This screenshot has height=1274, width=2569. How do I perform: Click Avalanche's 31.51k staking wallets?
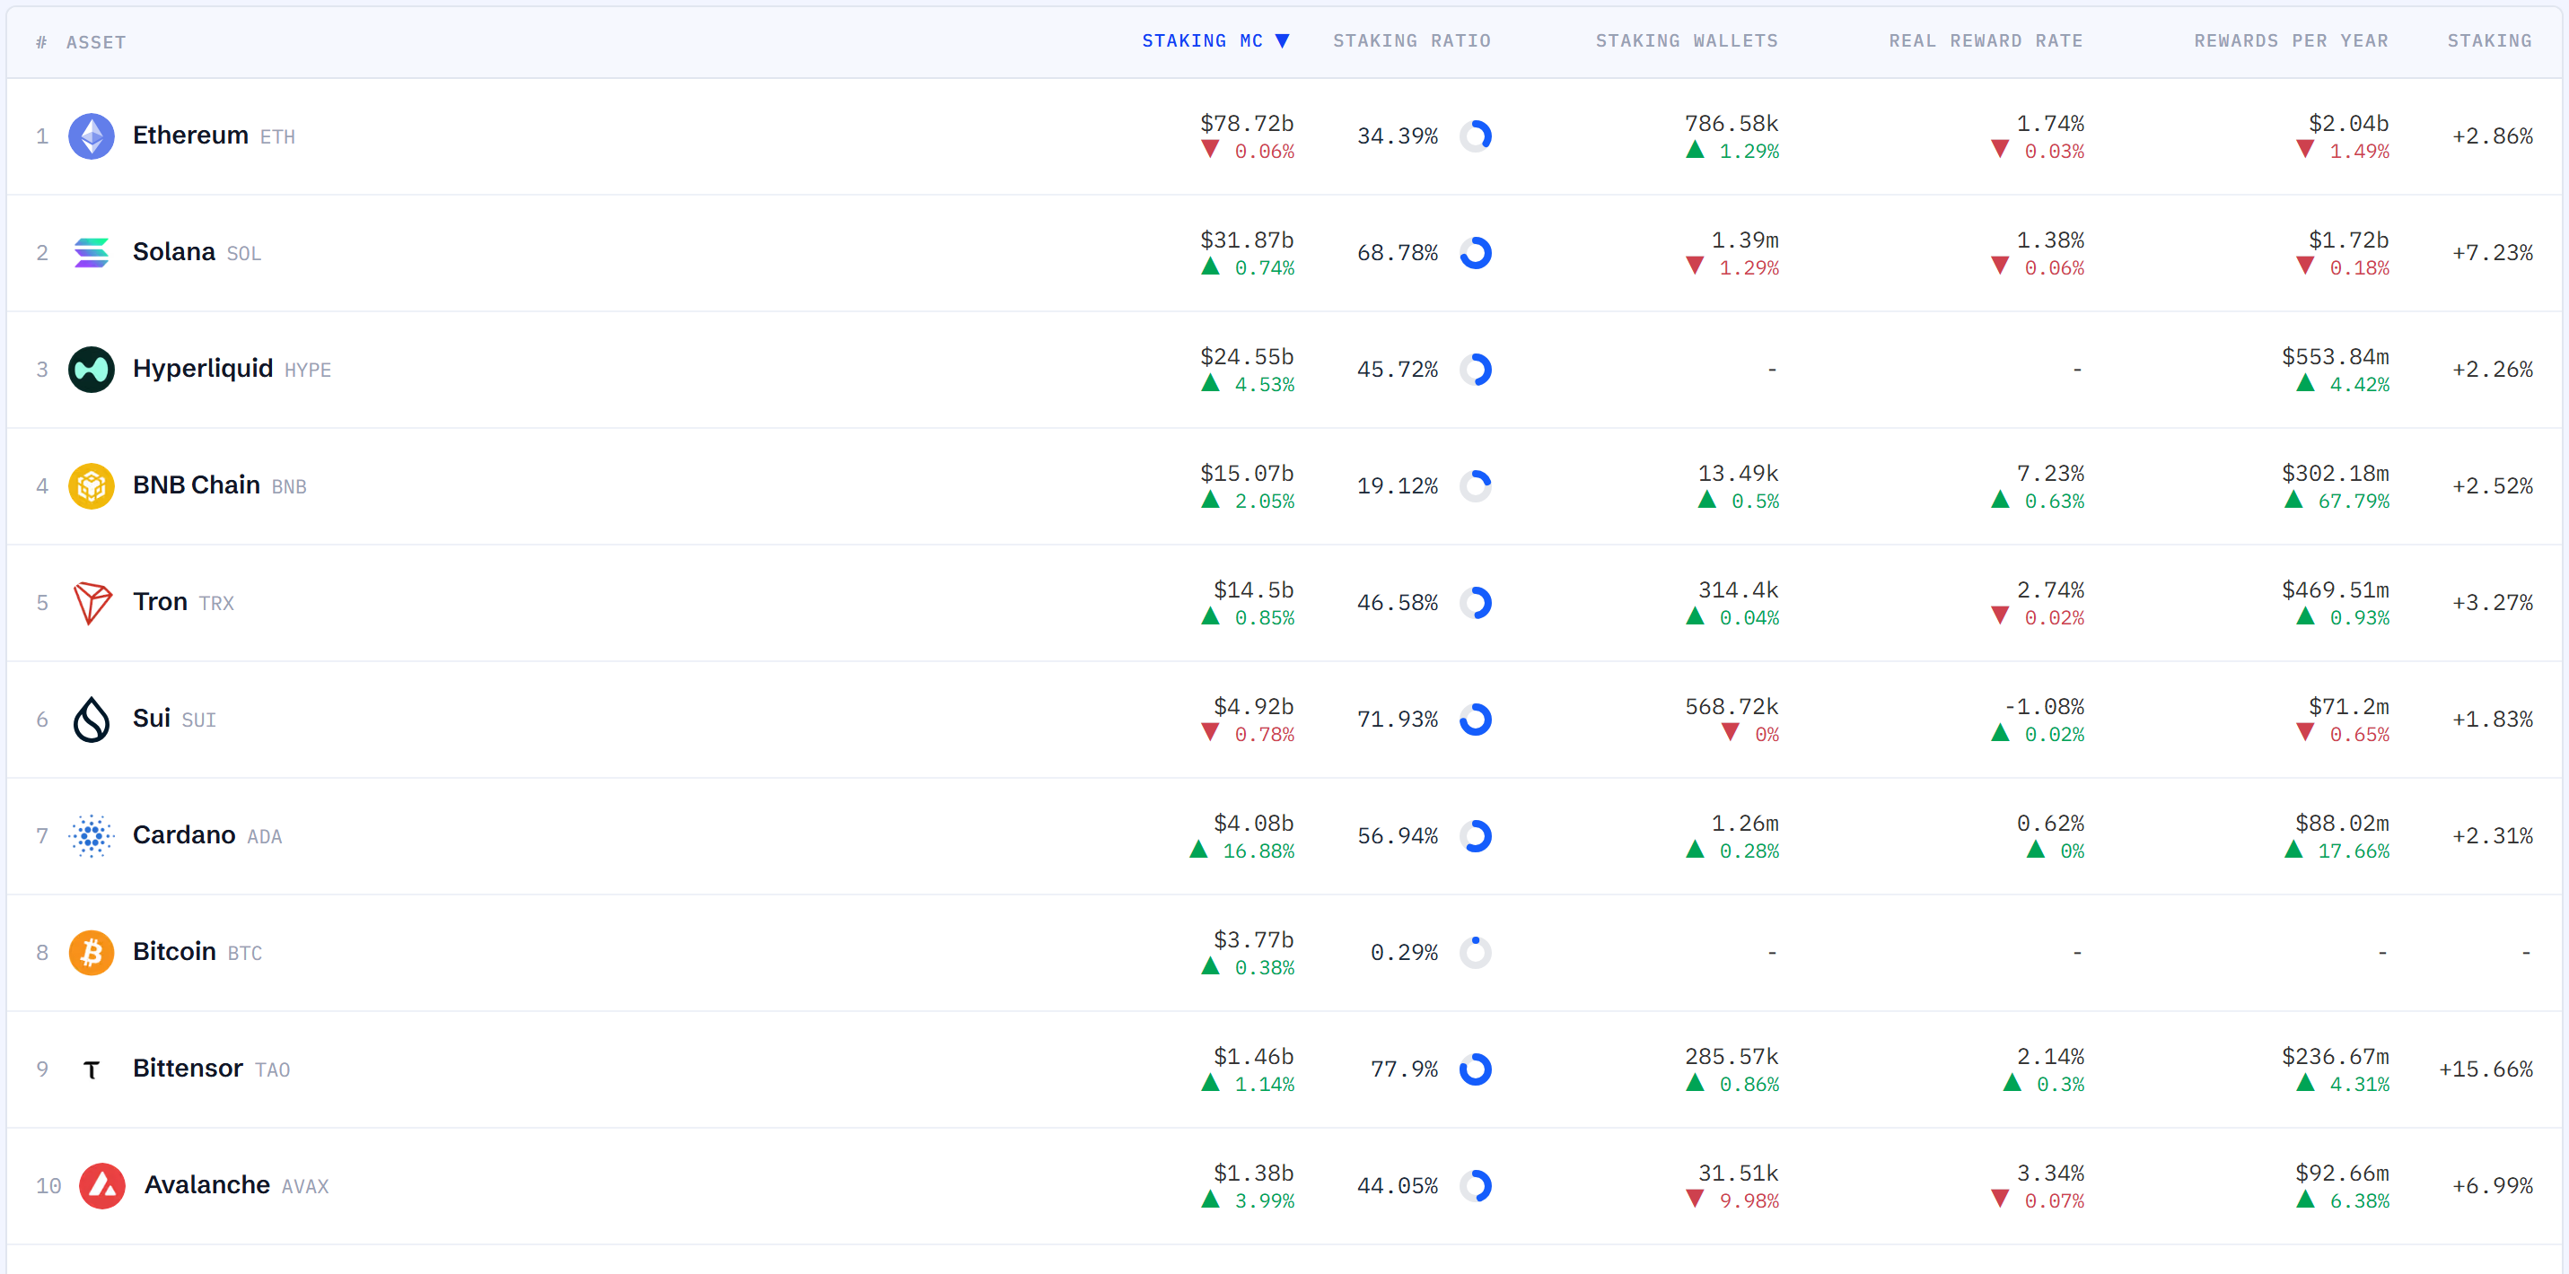[x=1739, y=1174]
